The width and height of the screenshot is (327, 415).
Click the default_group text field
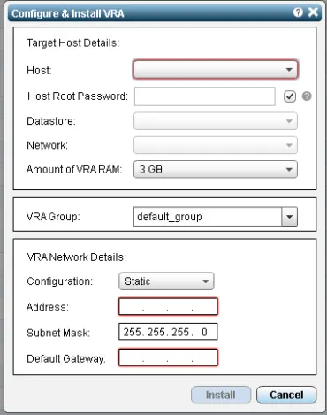pos(208,217)
